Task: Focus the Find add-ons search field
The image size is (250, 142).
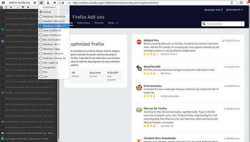Action: (223, 24)
